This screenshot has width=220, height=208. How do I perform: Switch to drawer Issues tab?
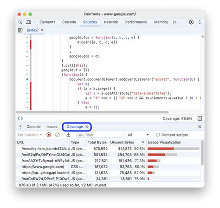(x=52, y=127)
